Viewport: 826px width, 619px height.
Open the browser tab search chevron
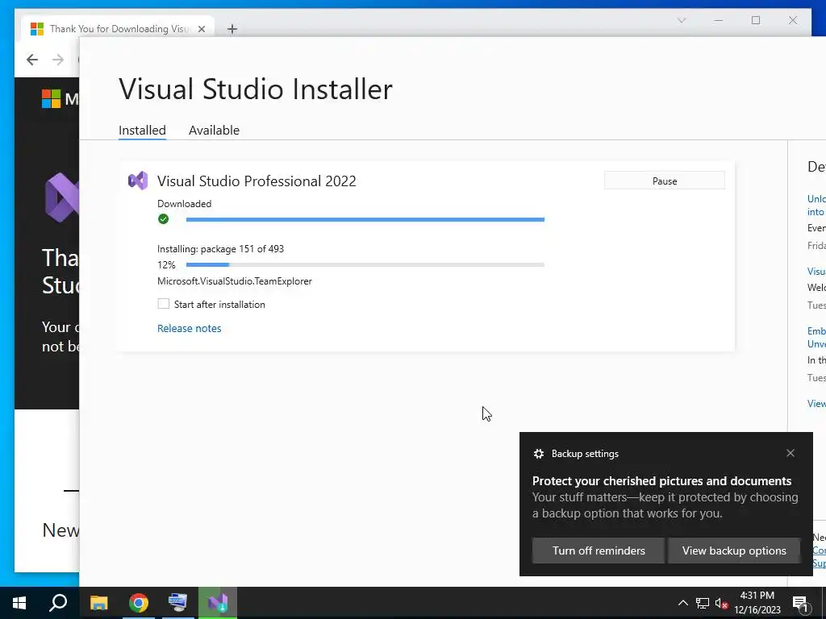pyautogui.click(x=681, y=20)
